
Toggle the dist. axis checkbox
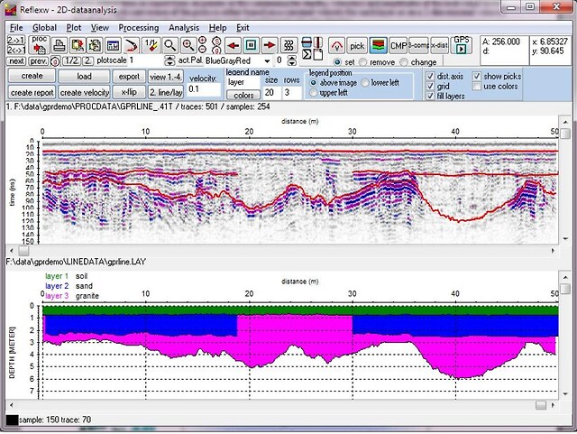(x=431, y=76)
